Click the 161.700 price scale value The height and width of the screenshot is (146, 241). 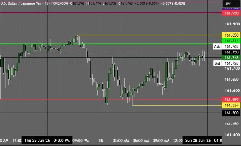pos(232,68)
